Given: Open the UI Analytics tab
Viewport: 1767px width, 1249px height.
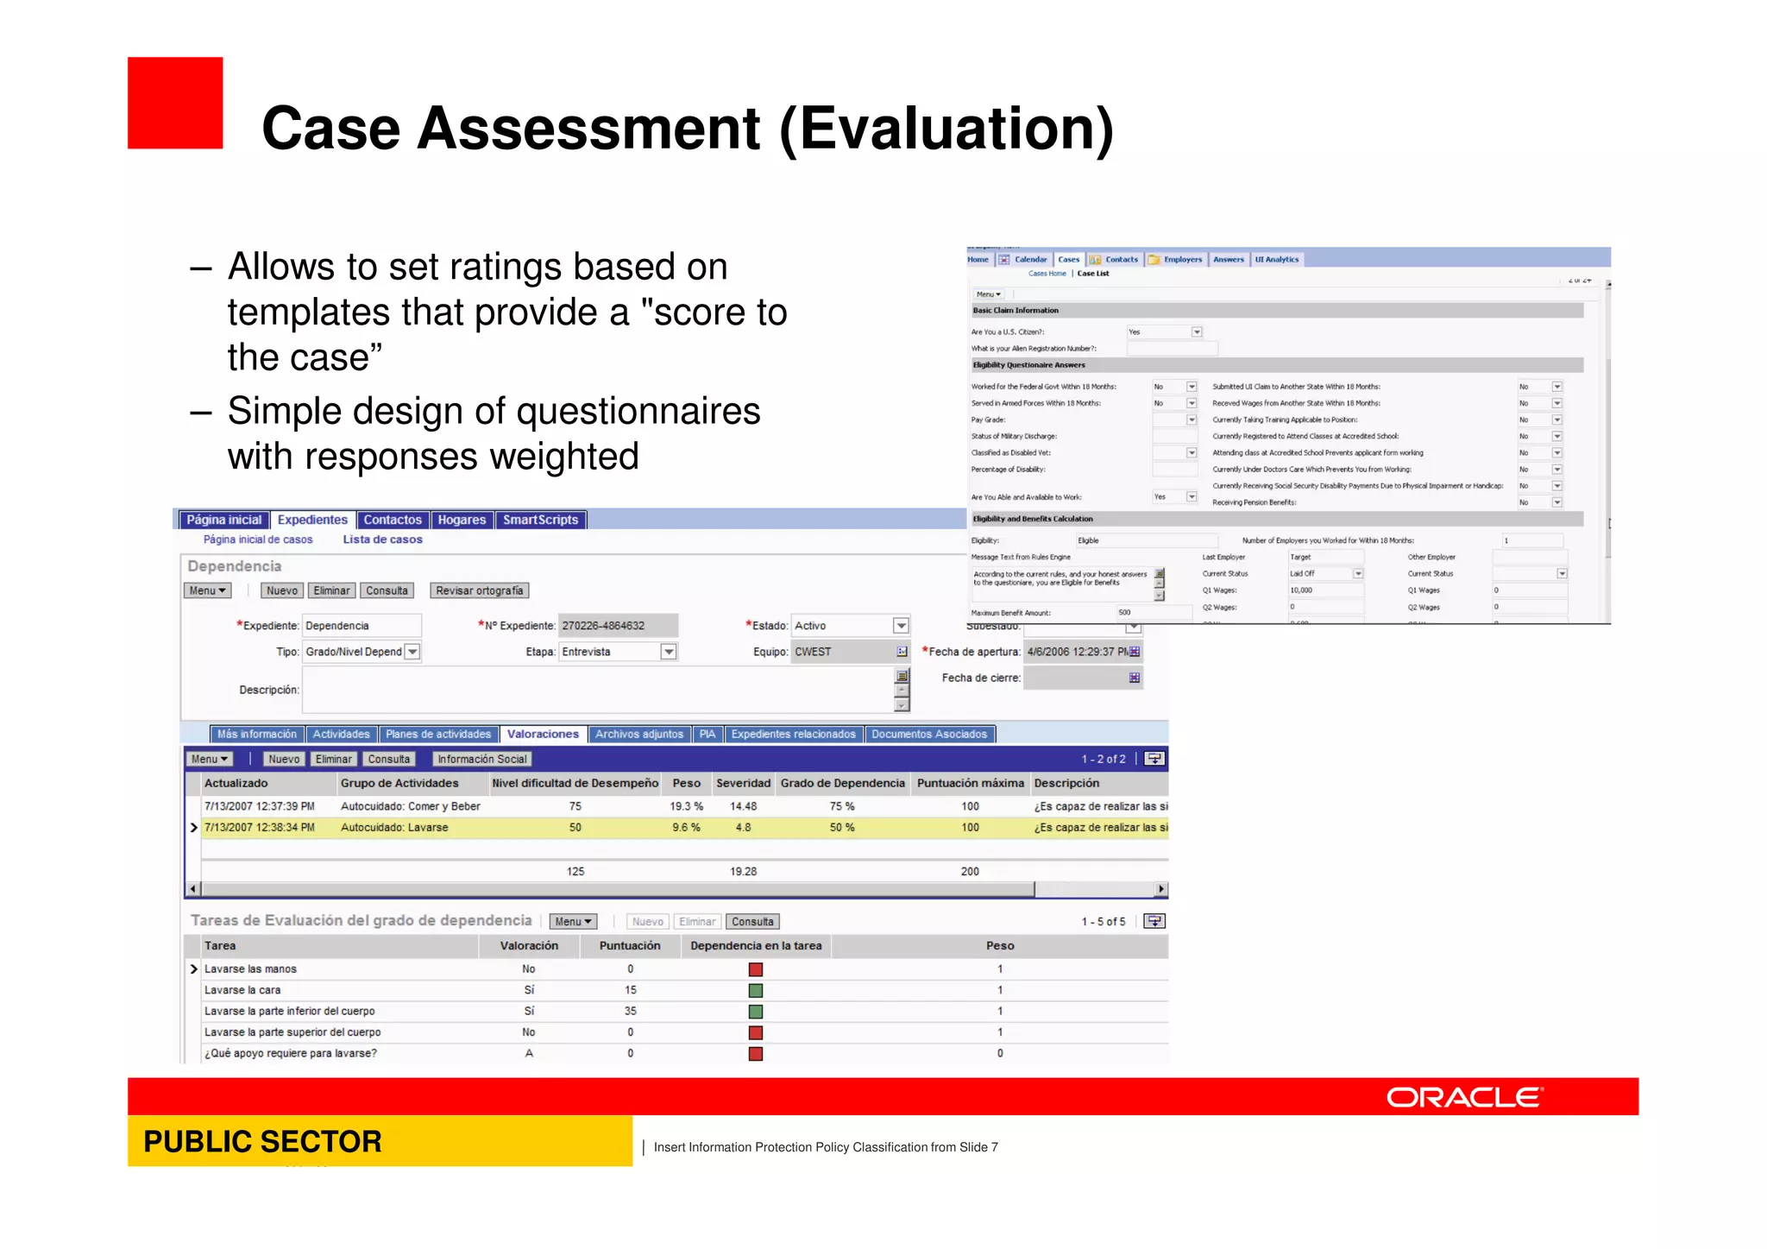Looking at the screenshot, I should click(1276, 260).
